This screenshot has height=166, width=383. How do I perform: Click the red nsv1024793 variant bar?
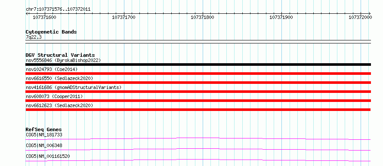click(x=198, y=74)
